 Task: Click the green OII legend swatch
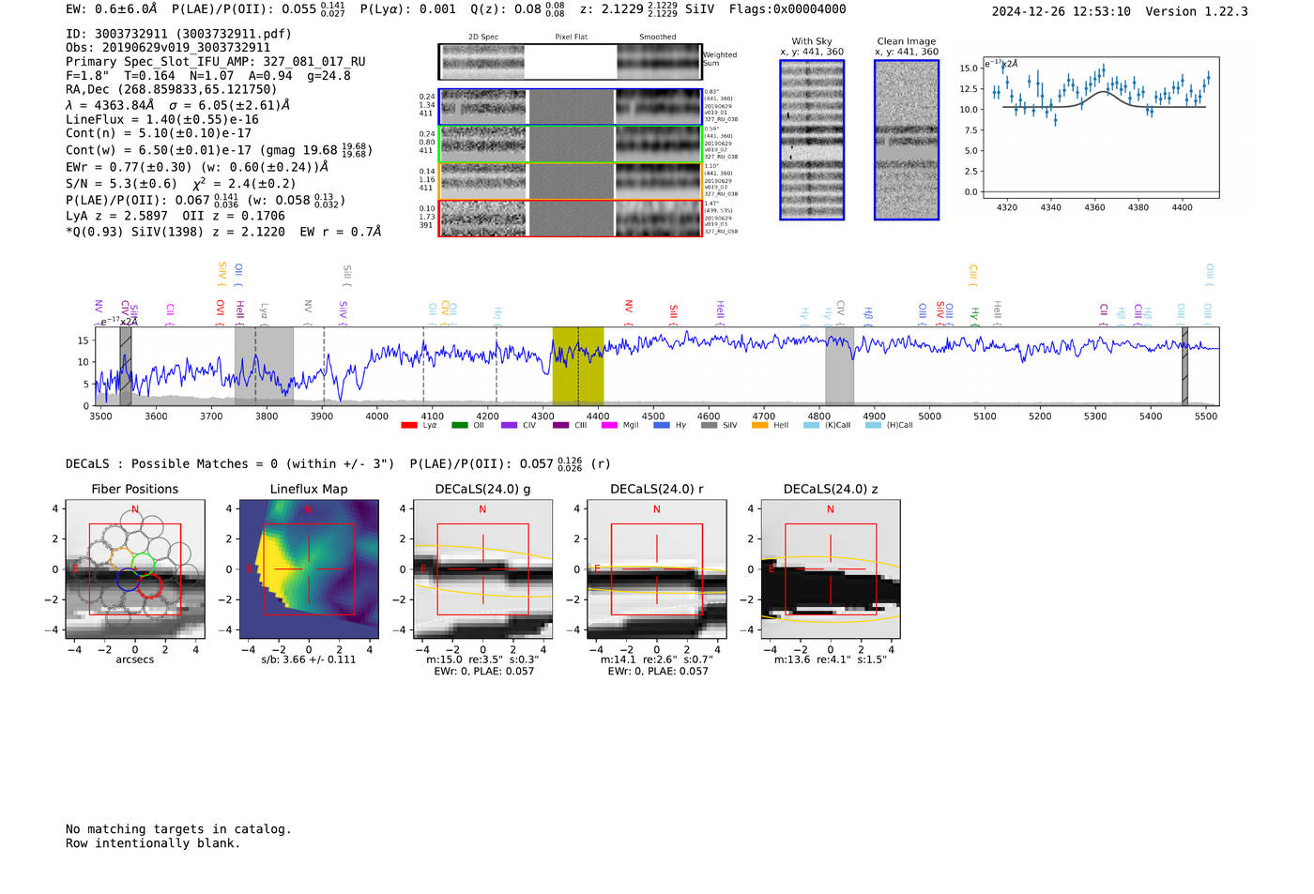click(460, 425)
